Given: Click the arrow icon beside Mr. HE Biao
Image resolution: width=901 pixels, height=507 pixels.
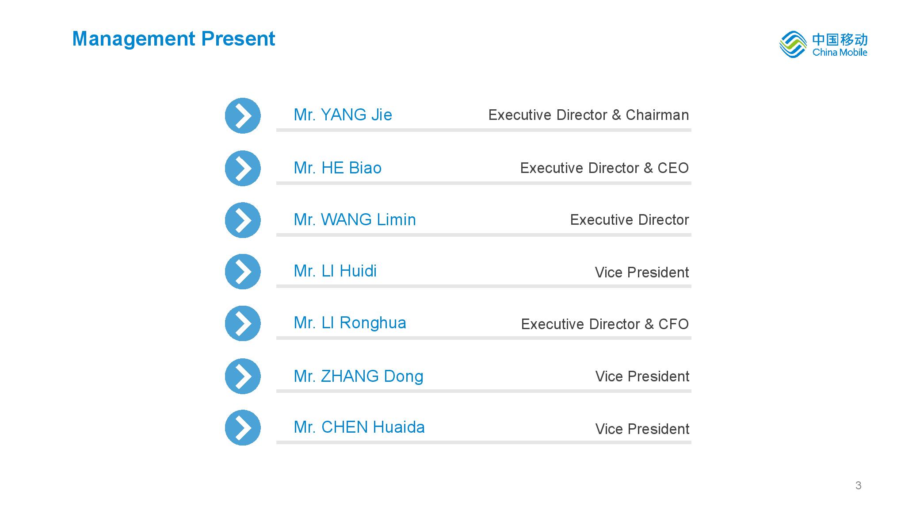Looking at the screenshot, I should coord(243,169).
